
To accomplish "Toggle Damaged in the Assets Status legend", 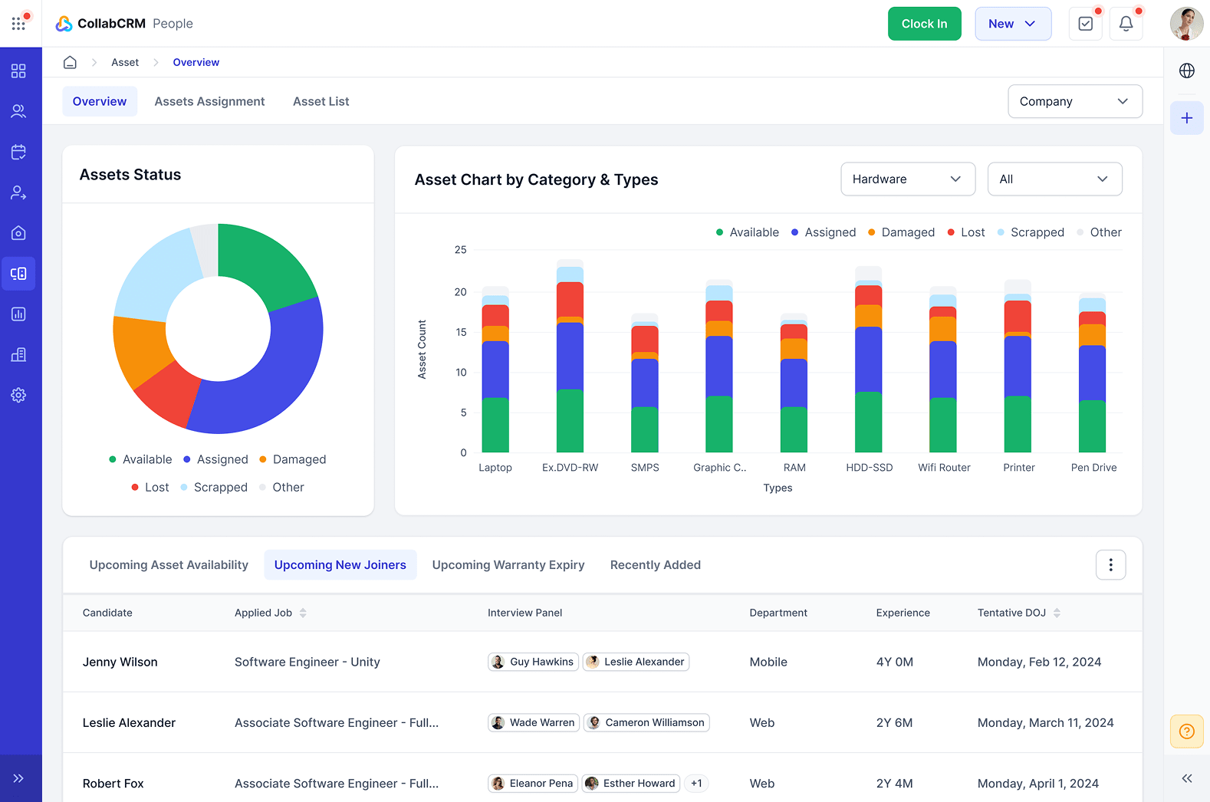I will [x=292, y=459].
